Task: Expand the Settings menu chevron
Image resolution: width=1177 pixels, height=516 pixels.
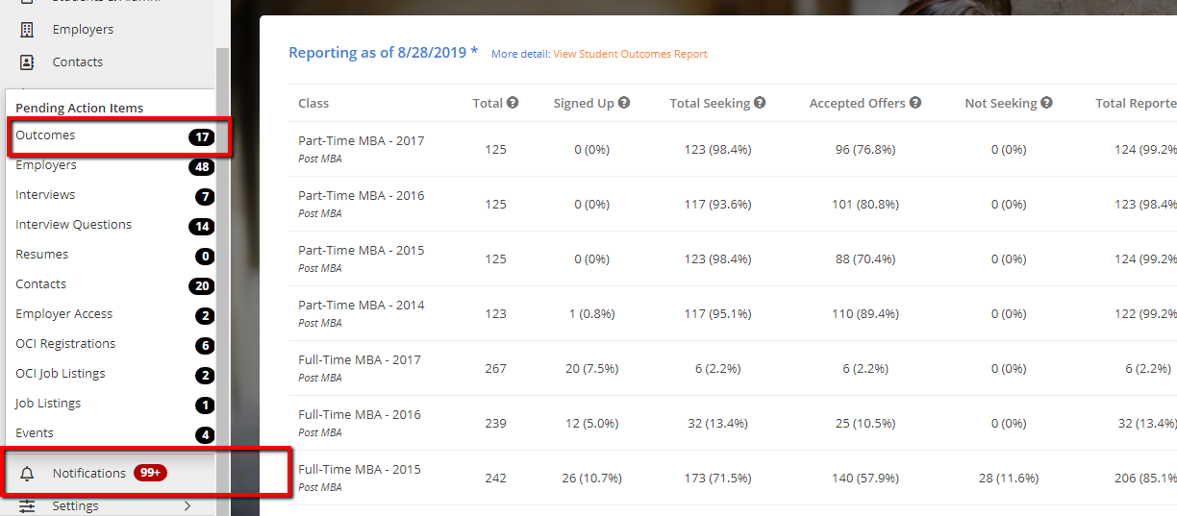Action: 187,506
